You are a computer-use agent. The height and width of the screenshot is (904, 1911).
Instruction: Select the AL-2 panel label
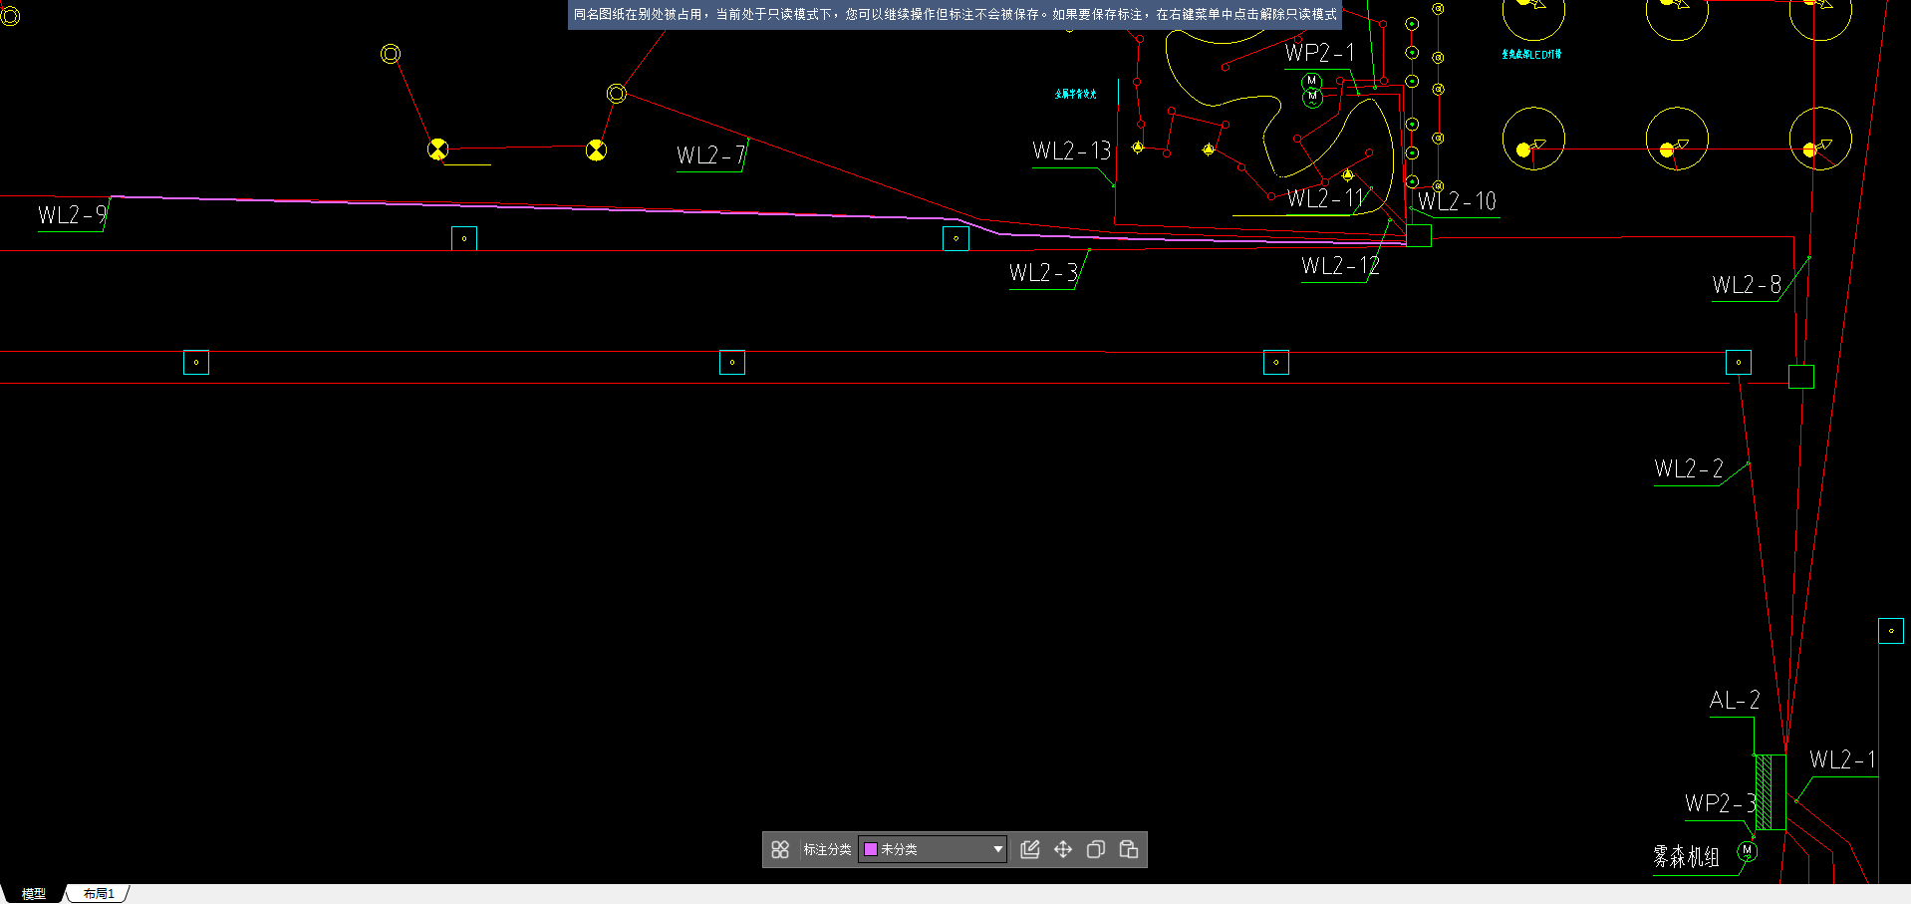coord(1735,701)
